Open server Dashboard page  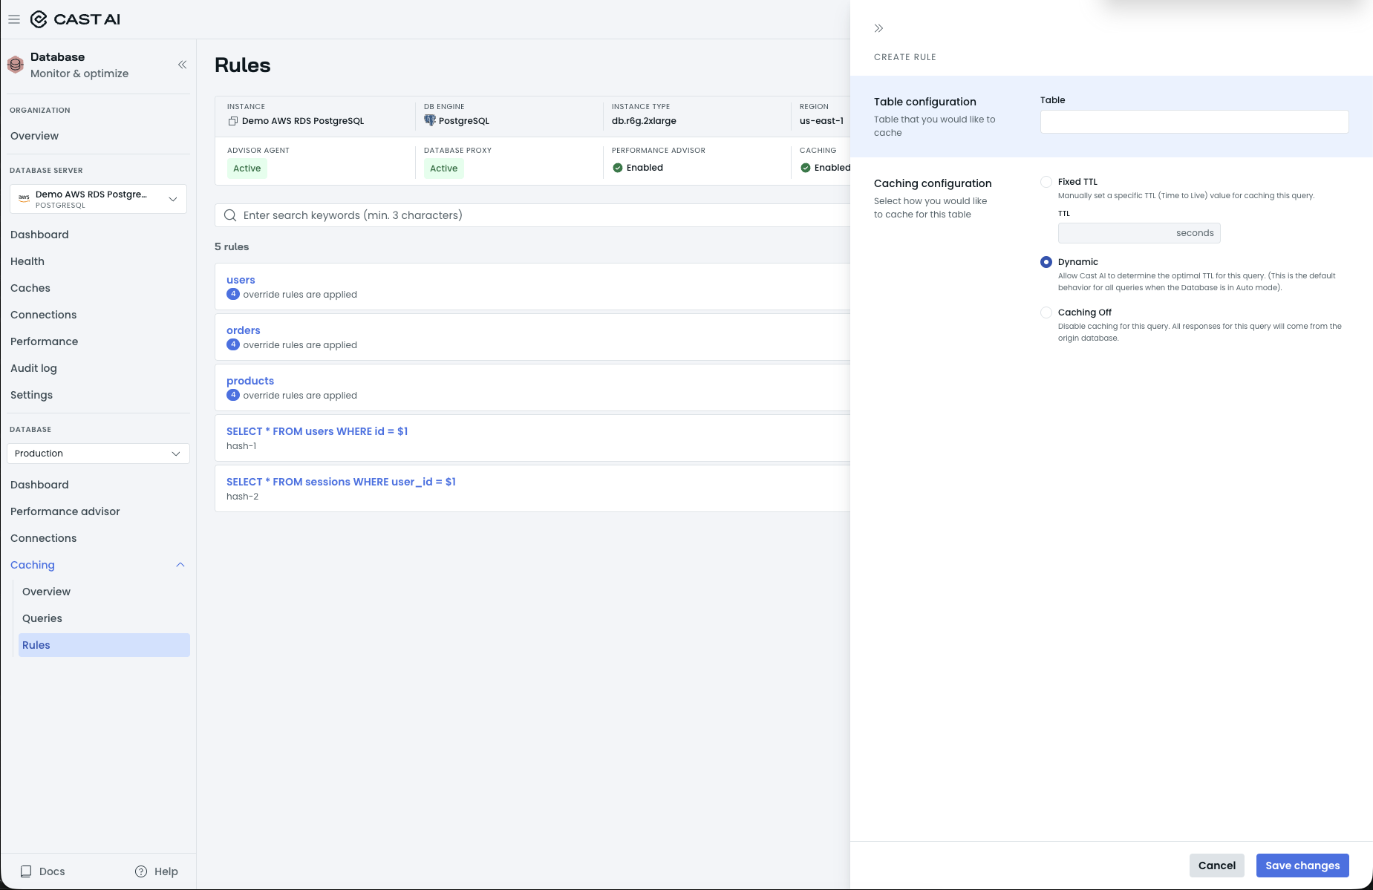pos(39,235)
